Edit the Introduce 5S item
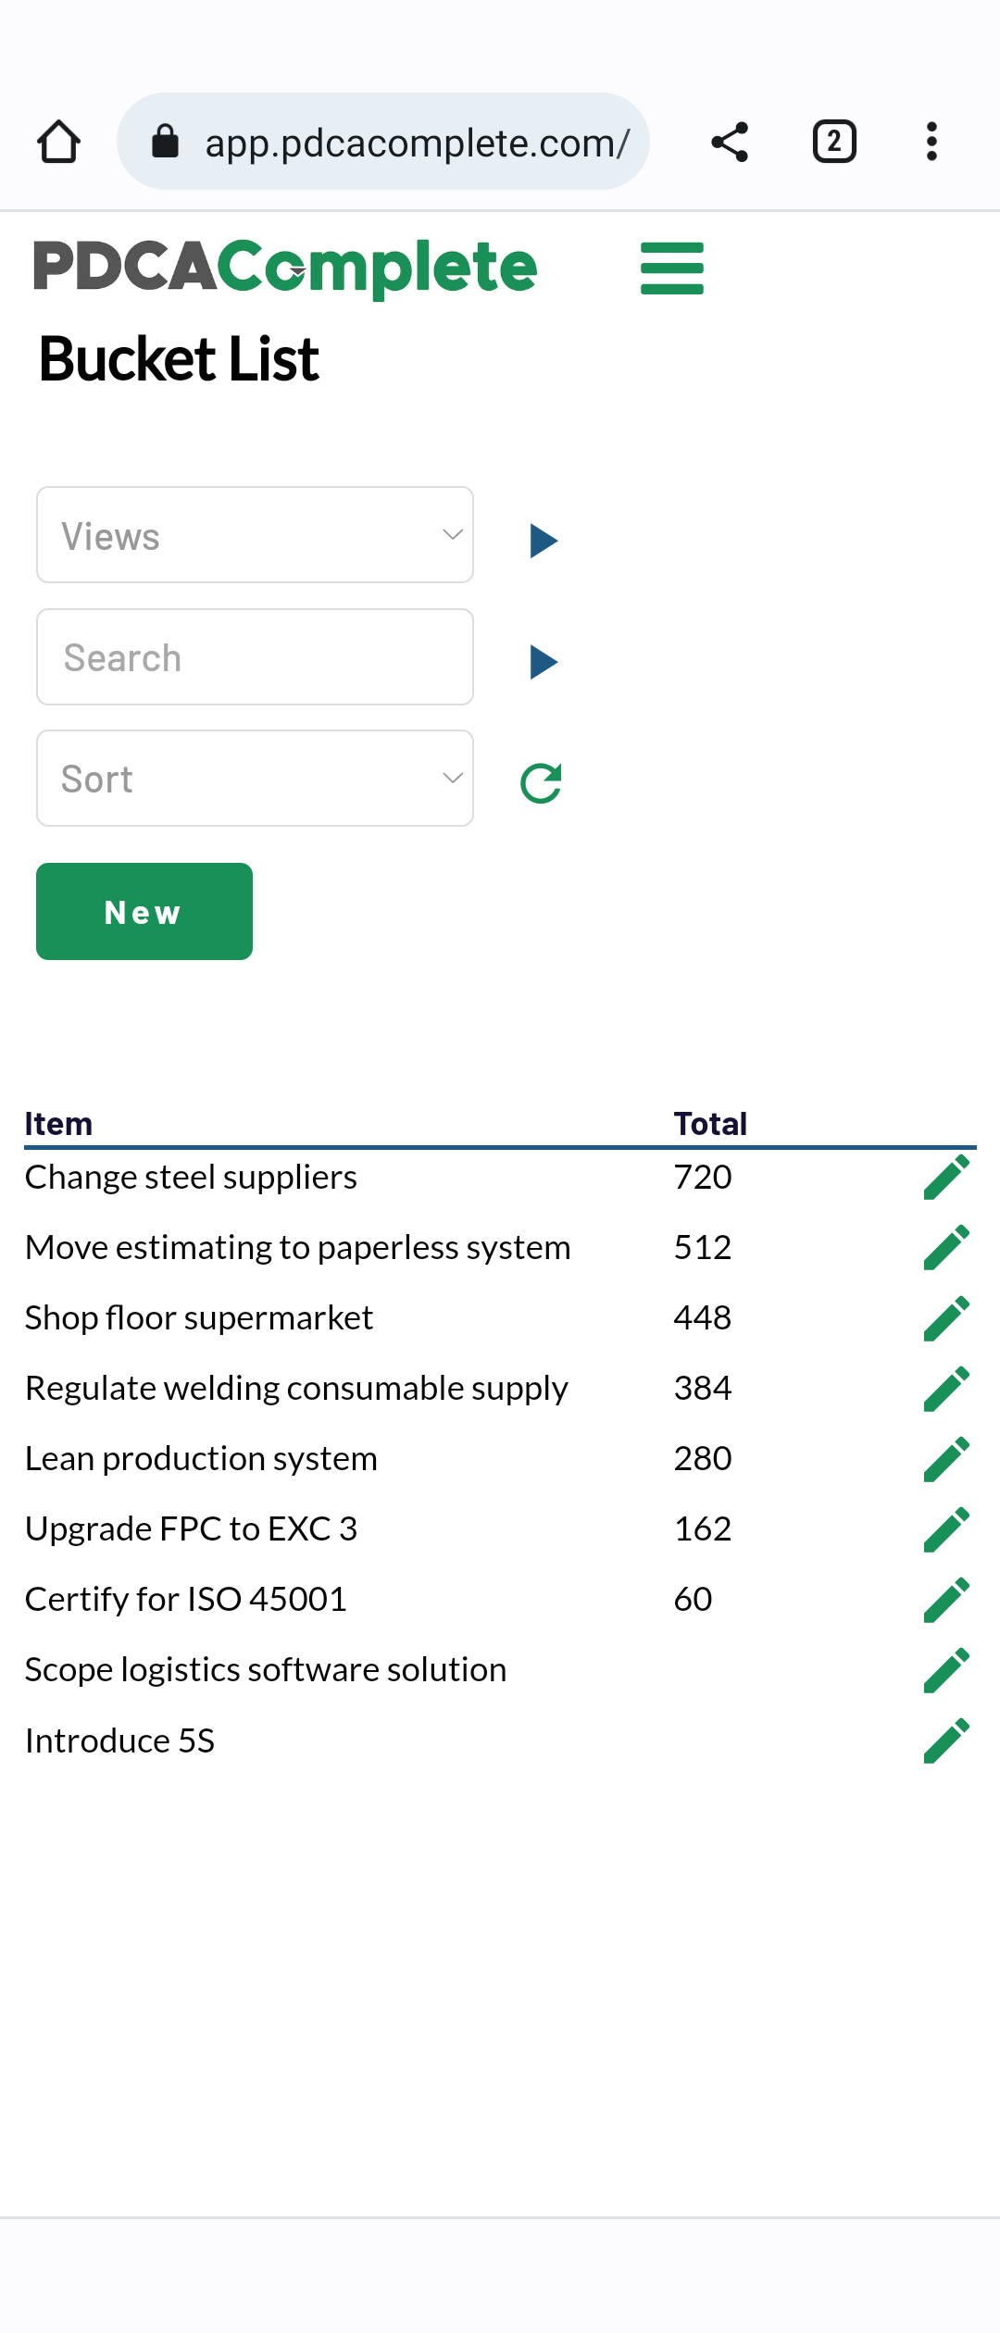The image size is (1000, 2333). pos(946,1740)
